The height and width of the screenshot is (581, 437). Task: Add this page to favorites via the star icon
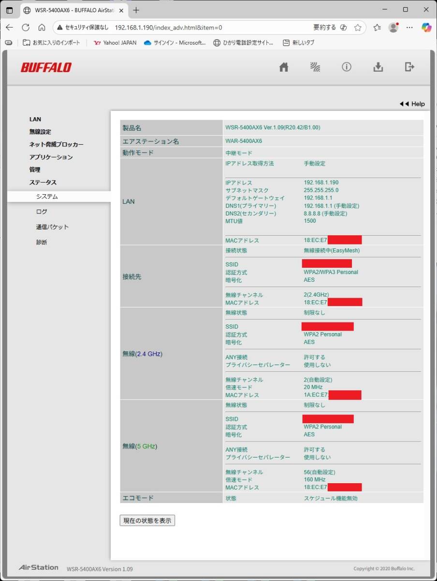358,28
